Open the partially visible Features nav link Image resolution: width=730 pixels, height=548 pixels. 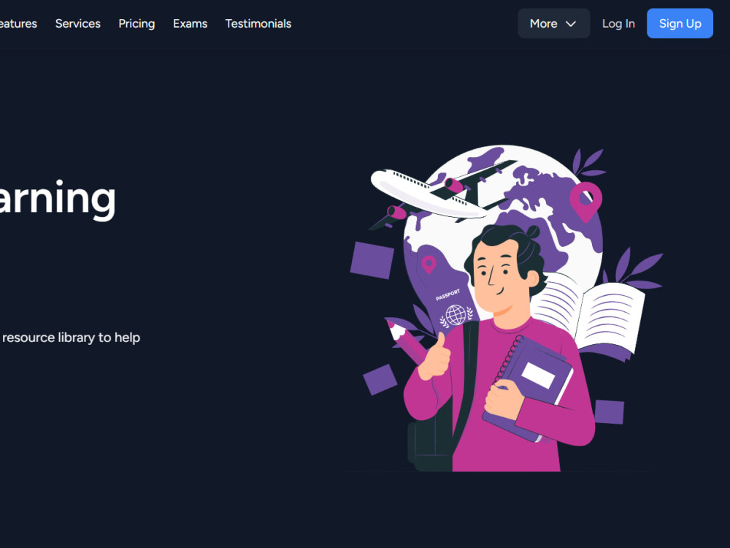pos(18,23)
